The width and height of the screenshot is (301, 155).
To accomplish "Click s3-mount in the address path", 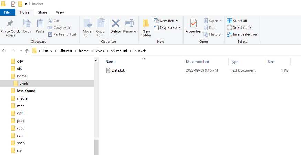I will point(119,51).
